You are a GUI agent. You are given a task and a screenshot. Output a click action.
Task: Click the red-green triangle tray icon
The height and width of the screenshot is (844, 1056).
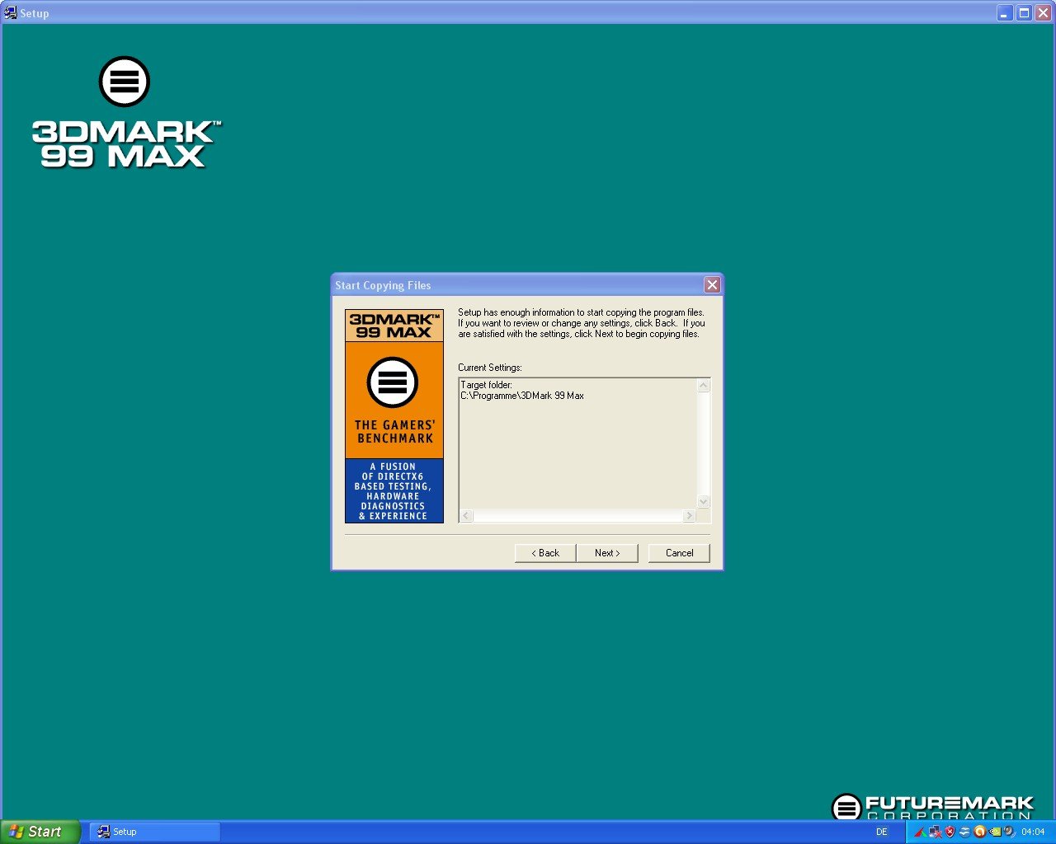(921, 832)
